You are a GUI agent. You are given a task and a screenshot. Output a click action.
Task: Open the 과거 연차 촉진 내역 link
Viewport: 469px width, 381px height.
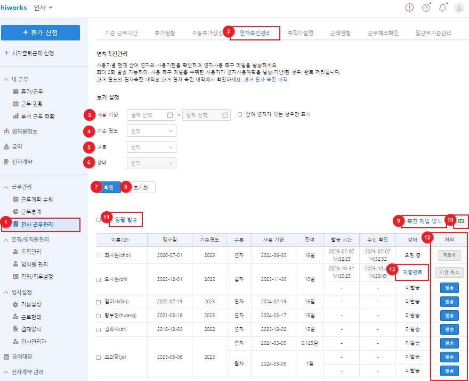pyautogui.click(x=265, y=79)
